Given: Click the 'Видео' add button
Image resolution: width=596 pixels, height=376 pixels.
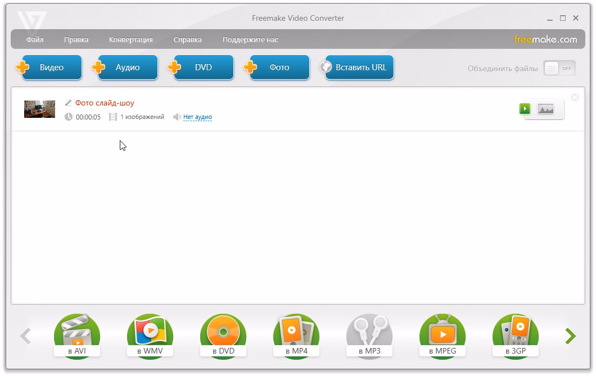Looking at the screenshot, I should pos(51,67).
